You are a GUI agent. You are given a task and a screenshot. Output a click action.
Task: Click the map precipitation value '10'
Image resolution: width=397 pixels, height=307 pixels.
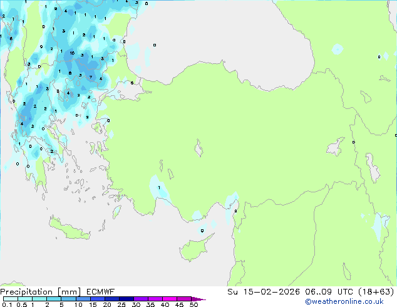(72, 53)
